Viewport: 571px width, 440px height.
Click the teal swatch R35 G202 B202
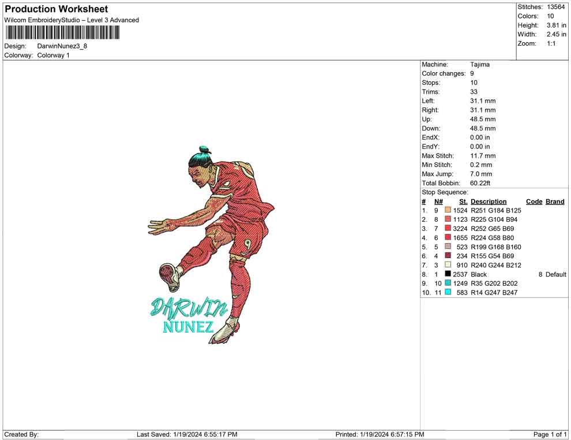pos(448,283)
